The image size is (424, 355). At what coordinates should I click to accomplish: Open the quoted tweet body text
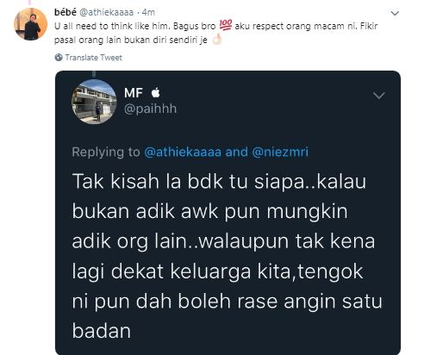pos(227,256)
